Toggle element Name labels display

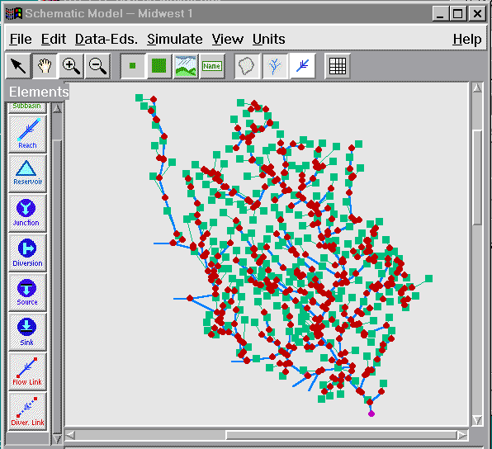[x=212, y=66]
